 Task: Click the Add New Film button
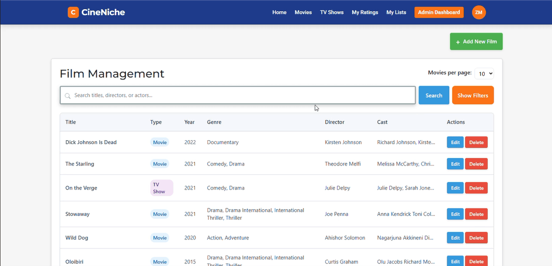(476, 41)
